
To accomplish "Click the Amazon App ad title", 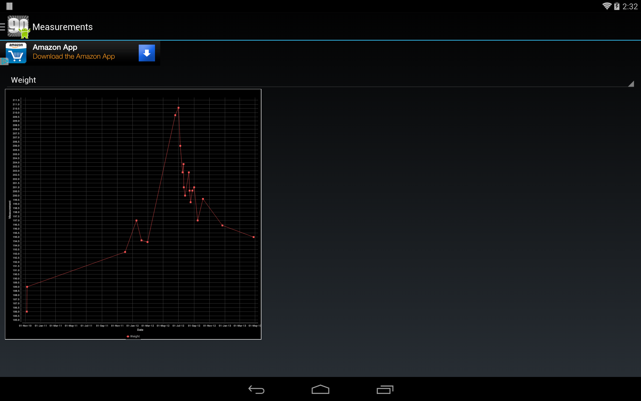I will tap(55, 47).
